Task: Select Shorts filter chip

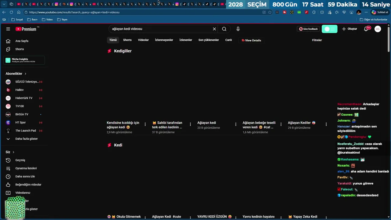Action: (x=127, y=40)
